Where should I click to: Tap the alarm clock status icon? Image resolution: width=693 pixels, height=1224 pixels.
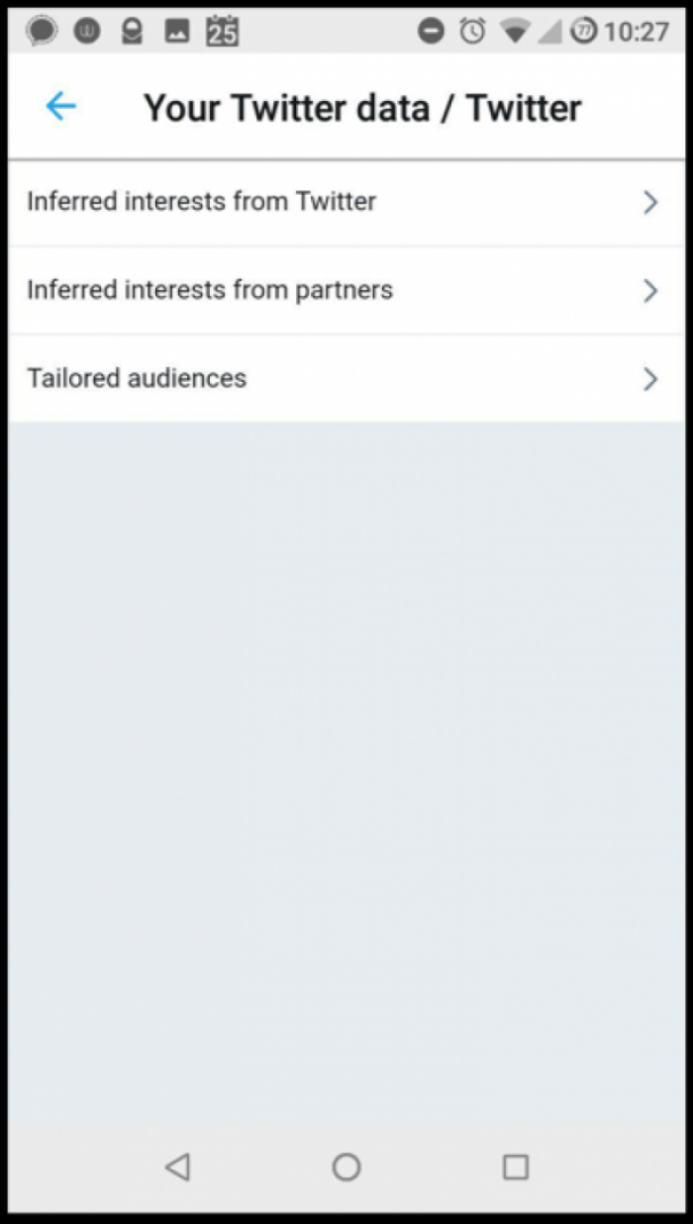(x=473, y=31)
